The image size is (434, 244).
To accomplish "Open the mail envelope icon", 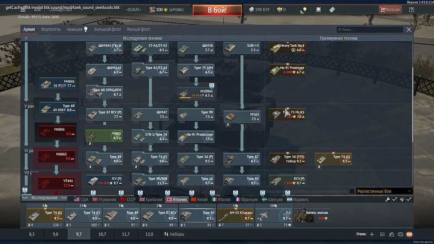I will point(409,234).
